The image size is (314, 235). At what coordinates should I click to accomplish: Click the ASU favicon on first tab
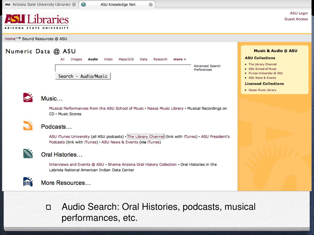pos(8,4)
